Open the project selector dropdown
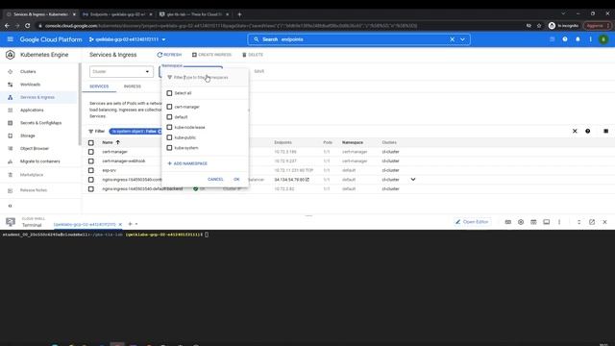 [127, 39]
